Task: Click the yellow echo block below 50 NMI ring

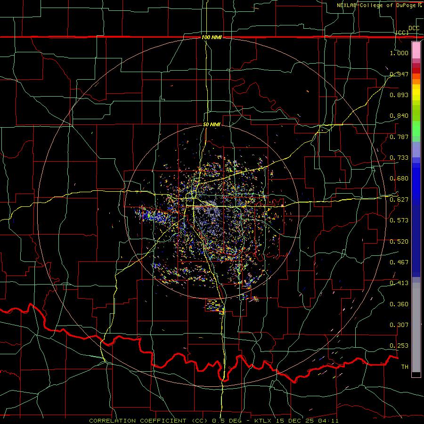Action: point(215,306)
